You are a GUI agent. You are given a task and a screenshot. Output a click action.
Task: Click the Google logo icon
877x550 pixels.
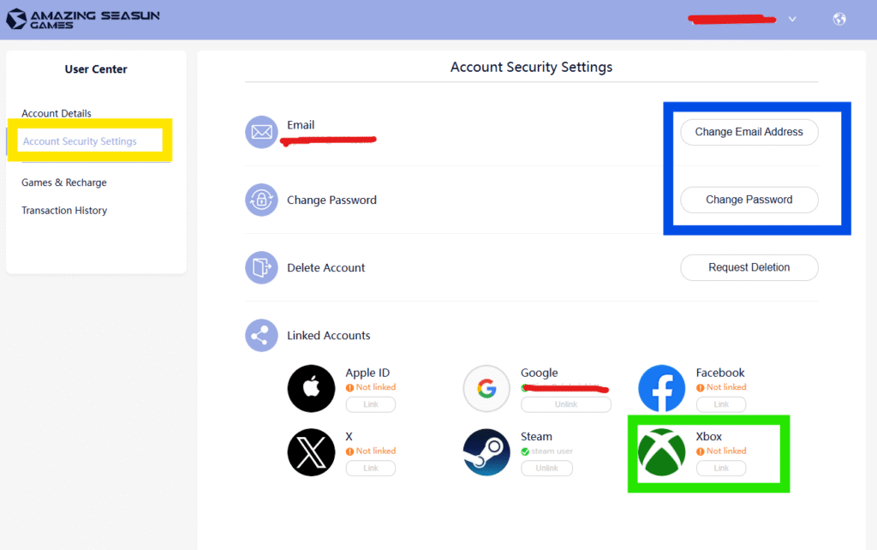[486, 389]
